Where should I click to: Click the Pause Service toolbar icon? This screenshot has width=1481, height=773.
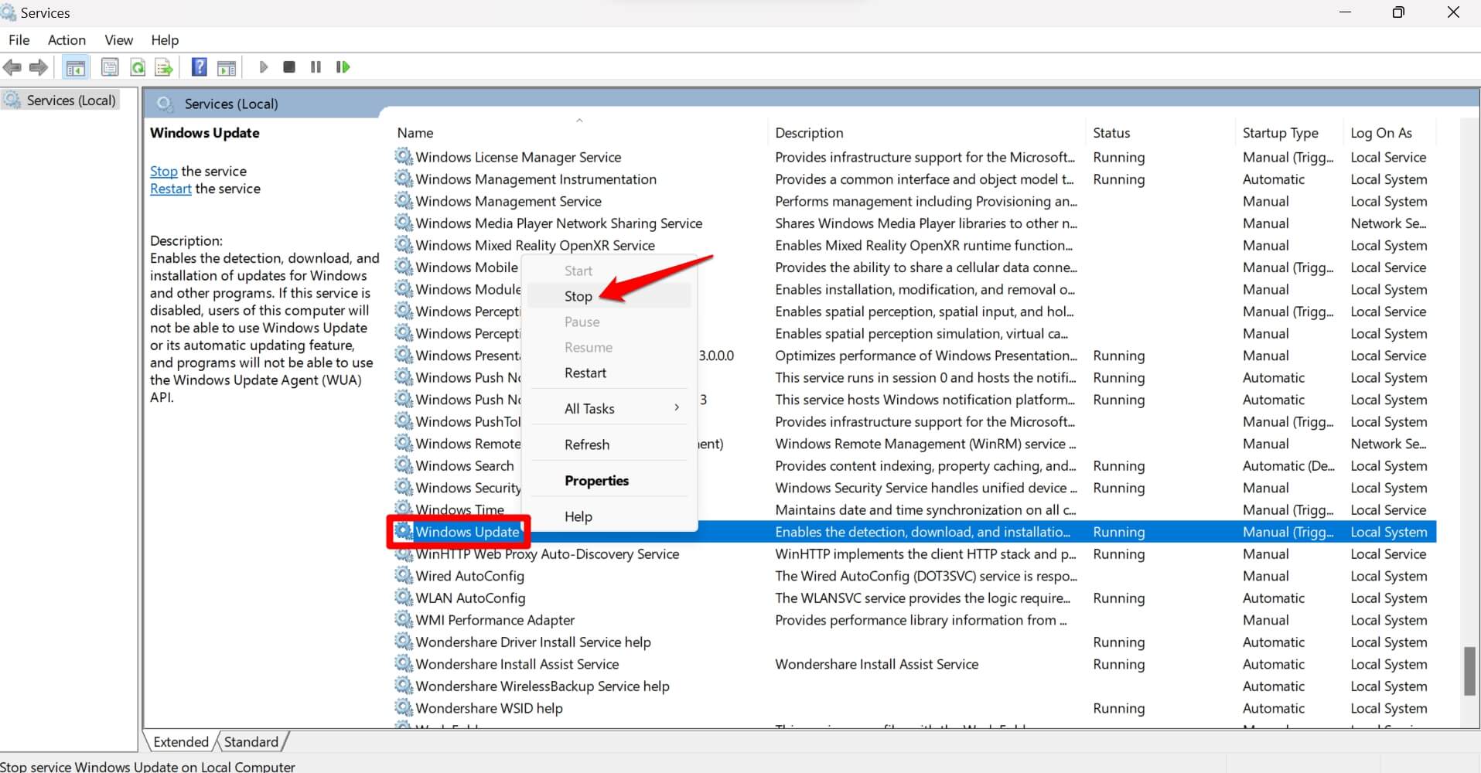316,67
